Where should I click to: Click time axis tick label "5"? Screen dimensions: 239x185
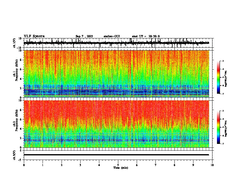pyautogui.click(x=118, y=165)
